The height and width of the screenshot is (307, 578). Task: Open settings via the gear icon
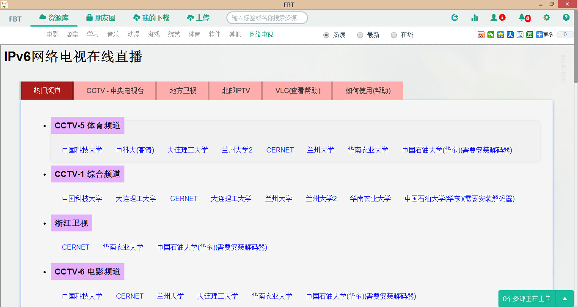click(547, 18)
